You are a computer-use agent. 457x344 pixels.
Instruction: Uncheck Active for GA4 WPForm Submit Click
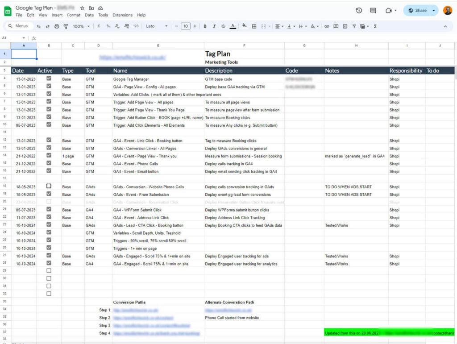point(49,209)
